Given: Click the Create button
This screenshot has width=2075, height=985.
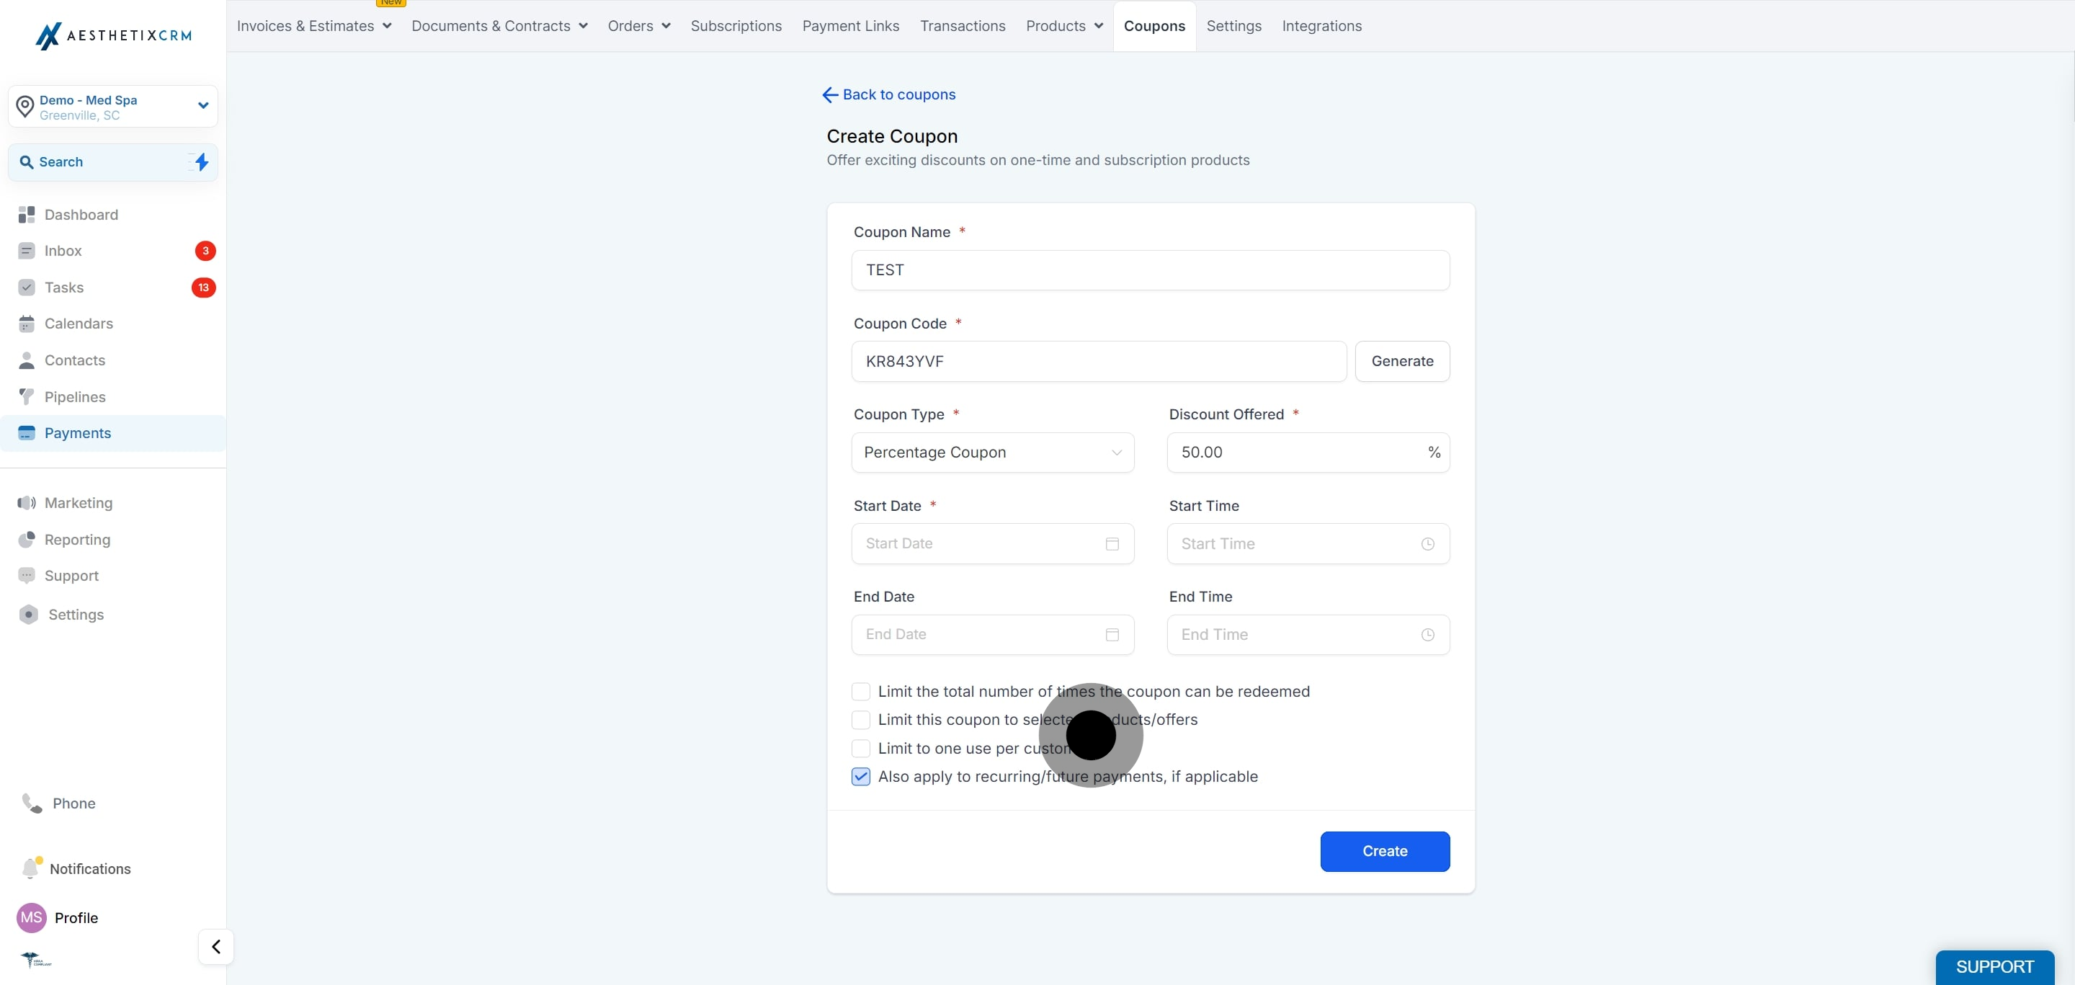Looking at the screenshot, I should click(x=1385, y=851).
